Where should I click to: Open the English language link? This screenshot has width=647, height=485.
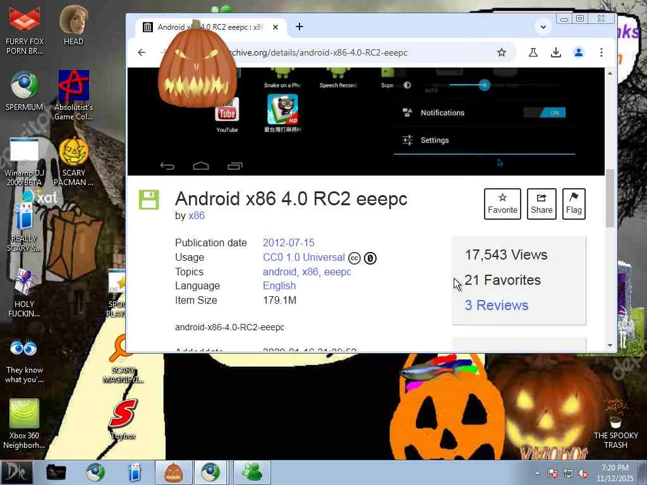pos(279,286)
